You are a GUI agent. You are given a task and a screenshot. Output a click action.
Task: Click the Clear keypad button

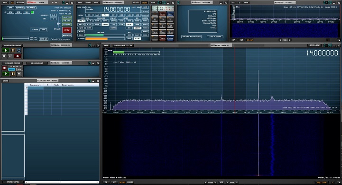[162, 38]
